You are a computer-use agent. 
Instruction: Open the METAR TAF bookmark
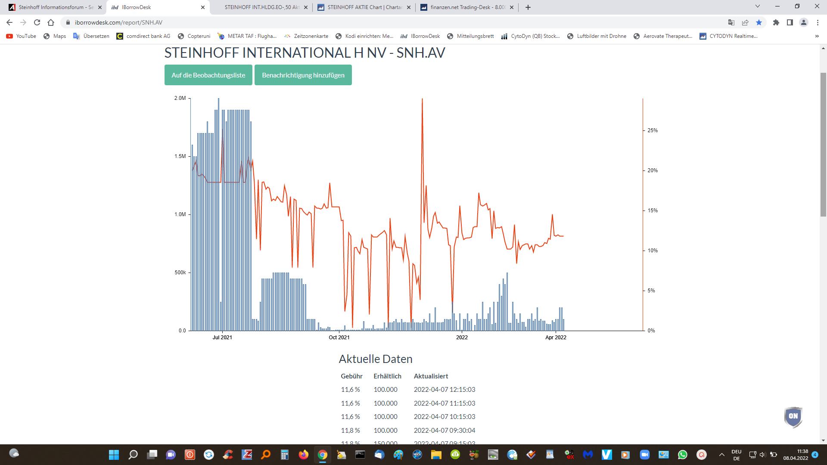(x=247, y=36)
